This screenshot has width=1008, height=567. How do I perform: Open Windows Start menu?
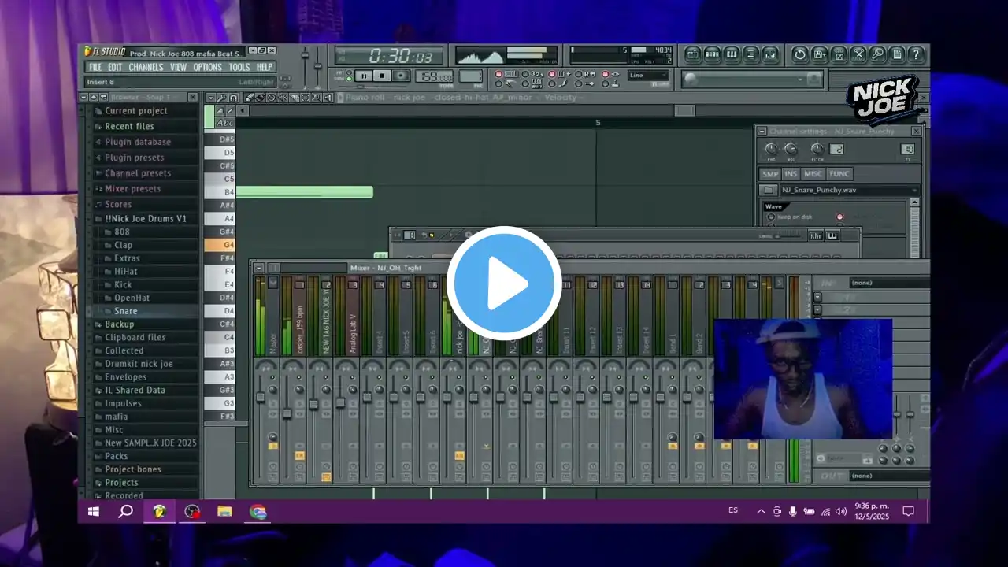[x=93, y=512]
